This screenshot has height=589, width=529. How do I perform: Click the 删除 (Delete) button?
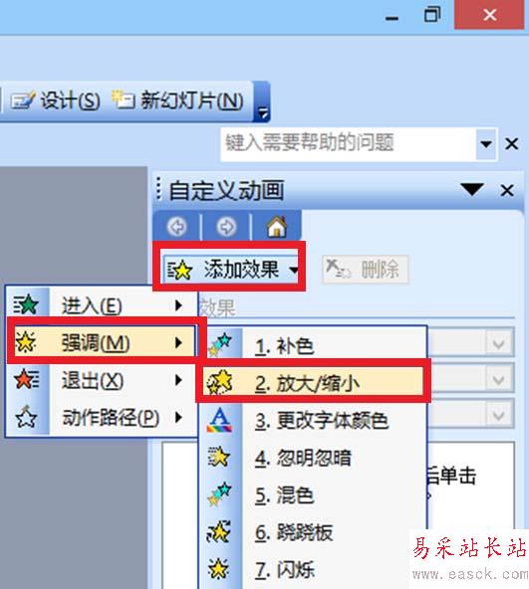click(x=366, y=269)
